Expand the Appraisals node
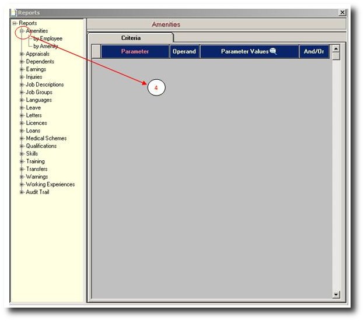This screenshot has height=321, width=364. [22, 54]
